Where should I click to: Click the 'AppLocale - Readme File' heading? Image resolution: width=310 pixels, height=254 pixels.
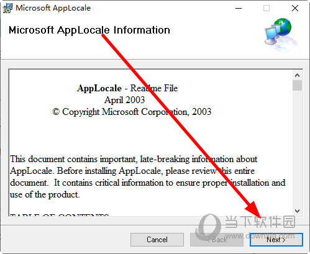click(x=127, y=88)
